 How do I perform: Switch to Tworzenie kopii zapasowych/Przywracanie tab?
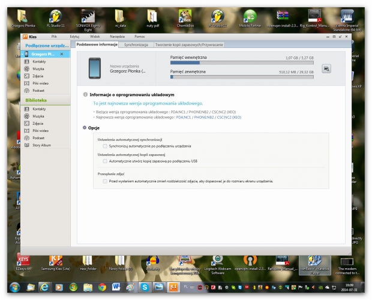coord(189,44)
